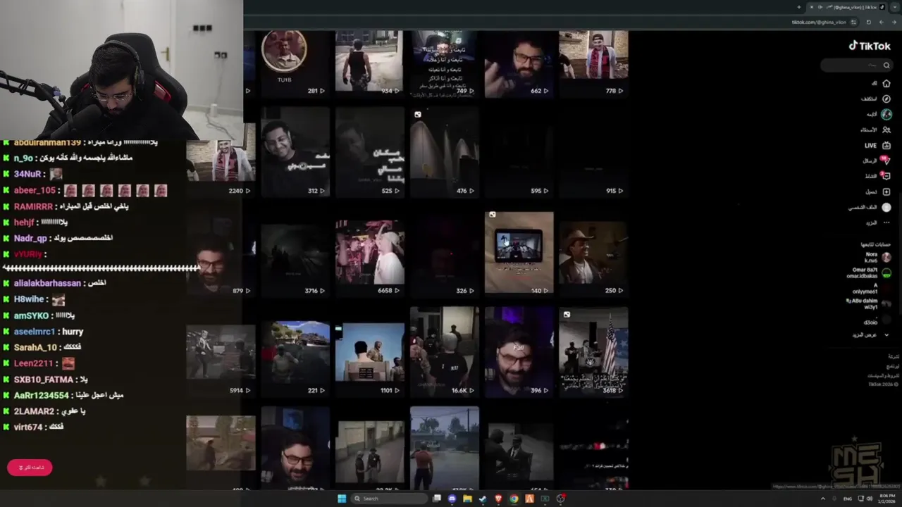Open the Windows Start menu
This screenshot has width=902, height=507.
pyautogui.click(x=342, y=499)
